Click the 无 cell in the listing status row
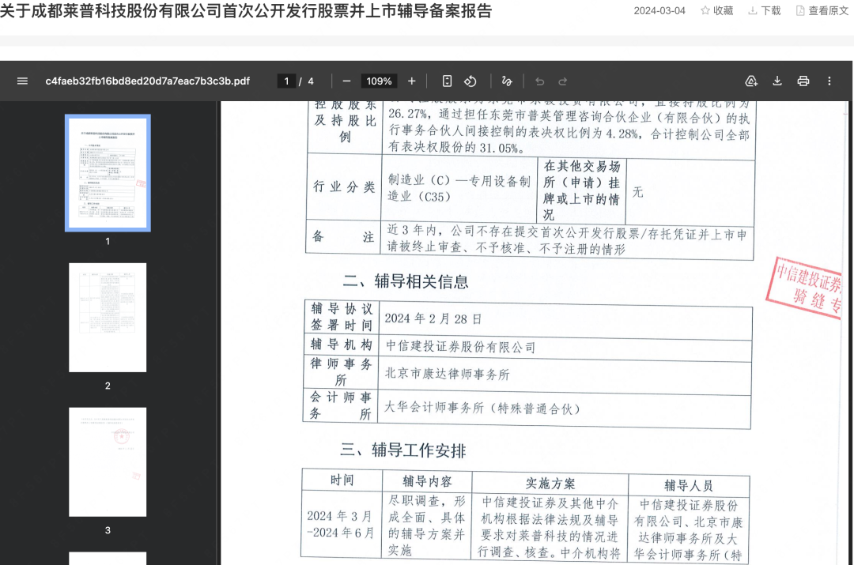 pyautogui.click(x=638, y=192)
